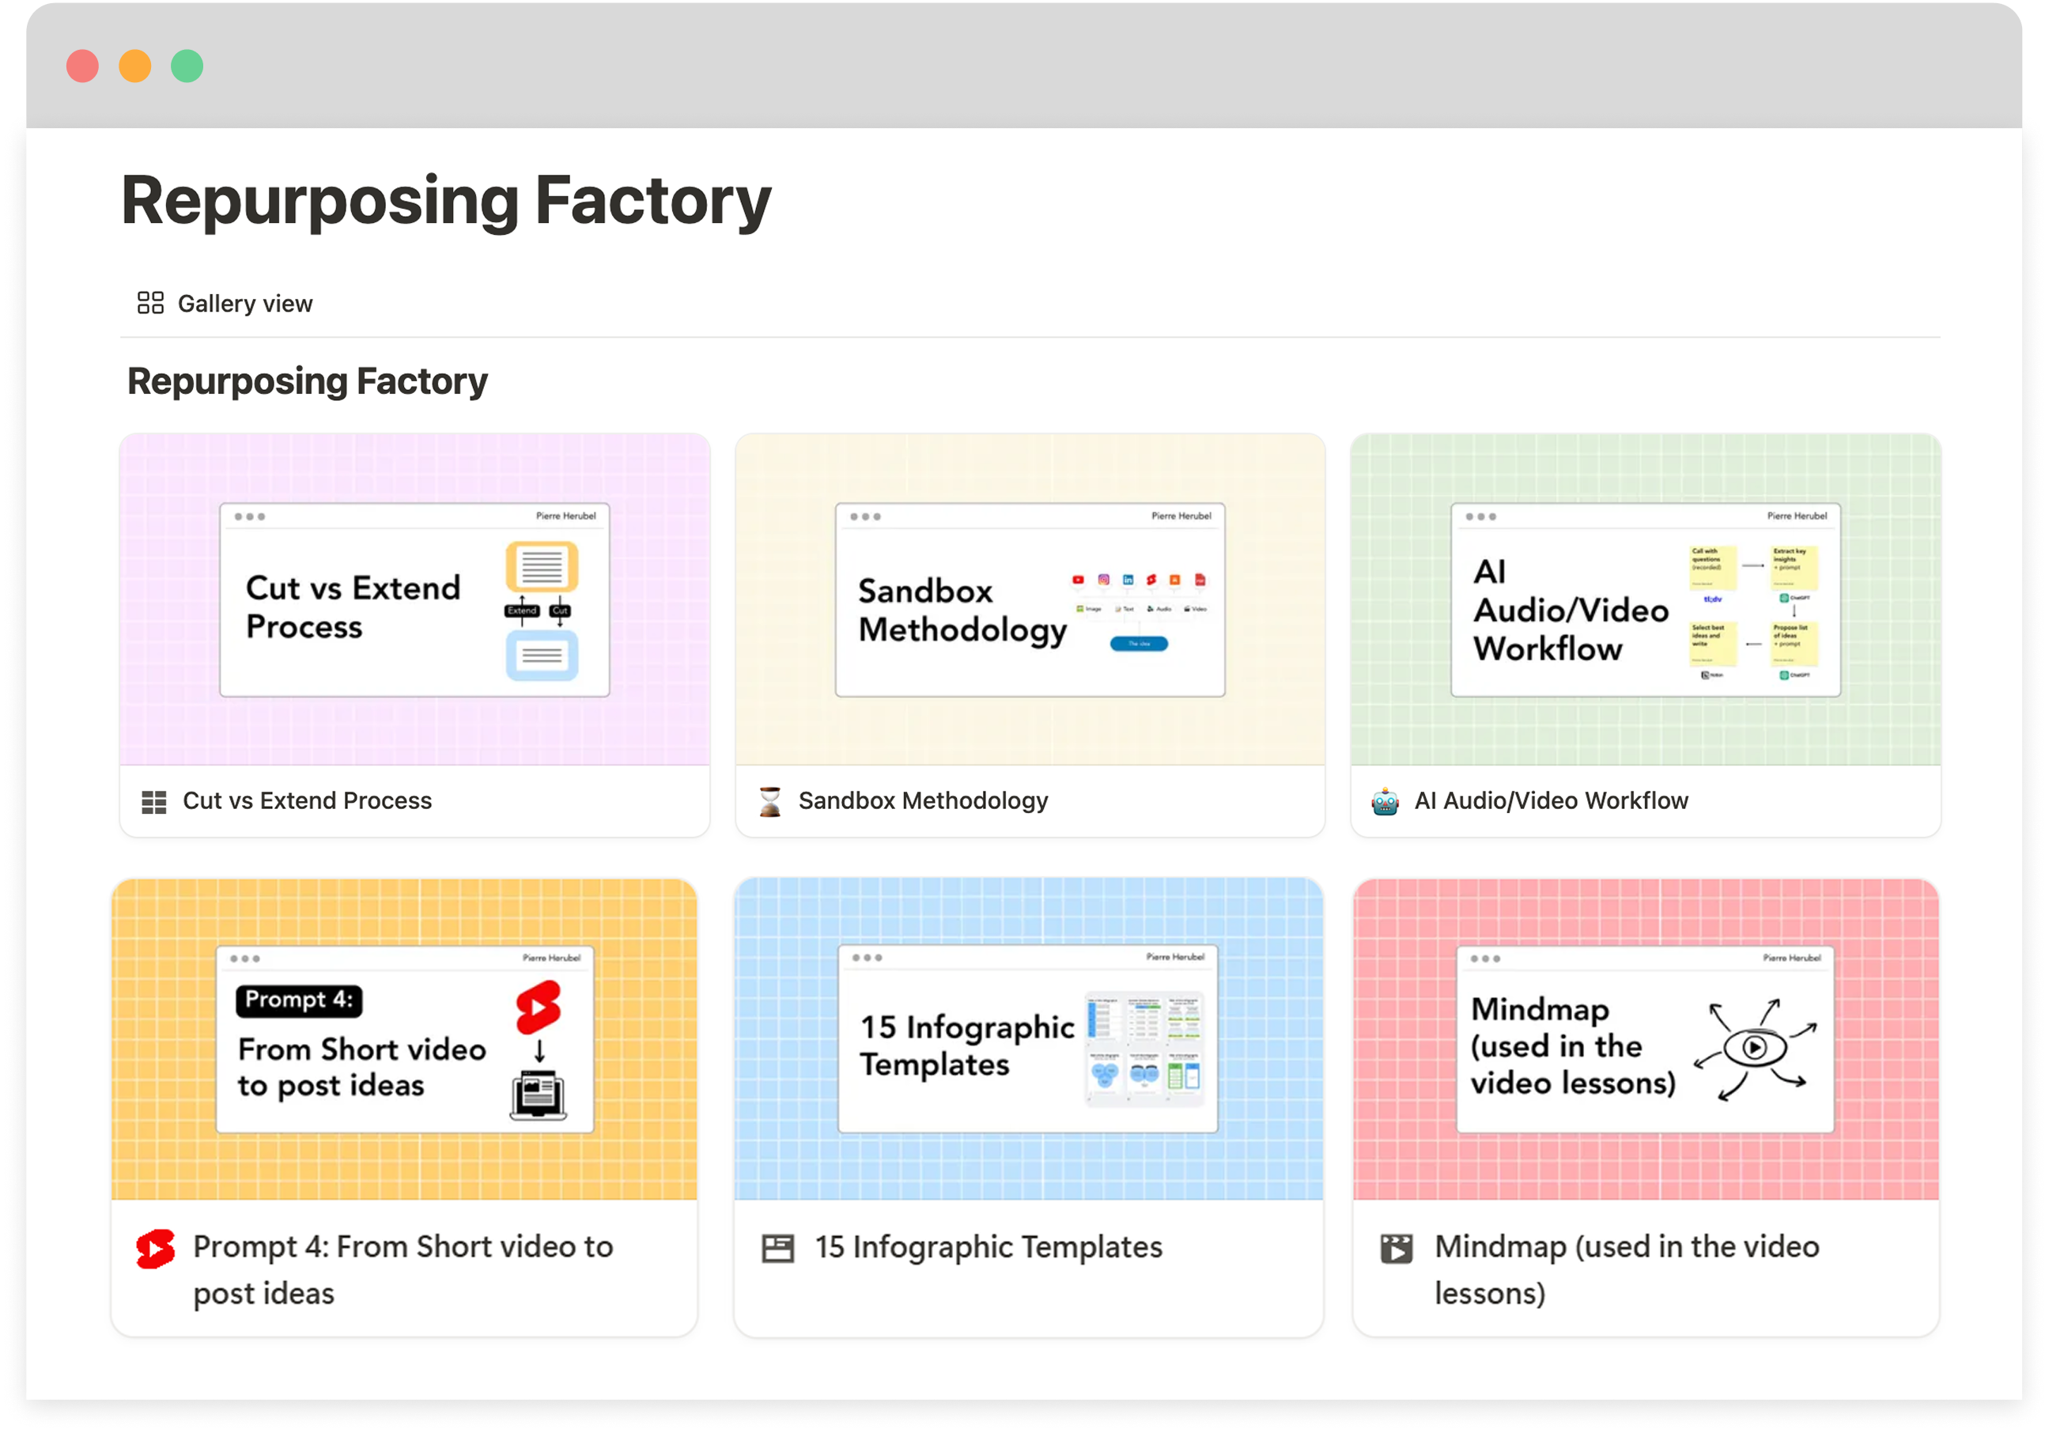Open the AI Audio/Video Workflow cover thumbnail

click(1646, 599)
